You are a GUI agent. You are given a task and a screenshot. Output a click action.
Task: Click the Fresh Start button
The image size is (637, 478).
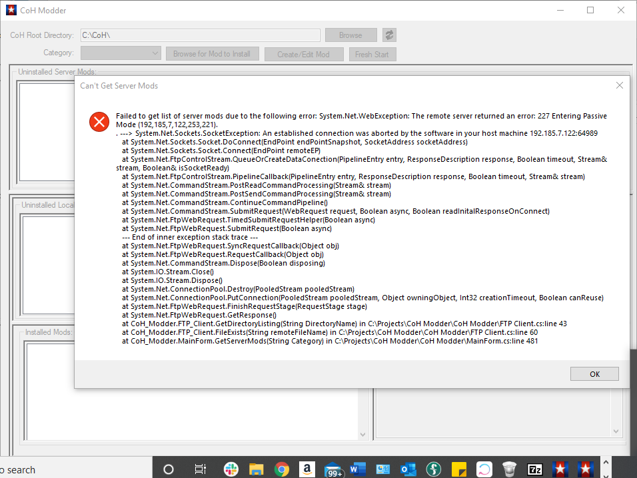[372, 54]
